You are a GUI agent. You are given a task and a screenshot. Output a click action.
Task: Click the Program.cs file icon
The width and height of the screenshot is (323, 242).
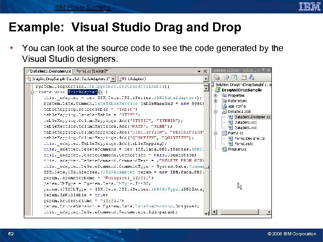(x=224, y=149)
